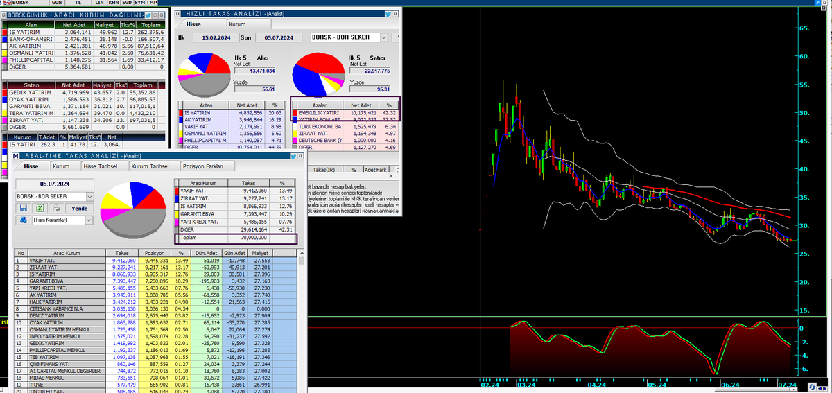
Task: Click the EMEKLILIK YATIRI row in Azalan table
Action: tap(347, 112)
